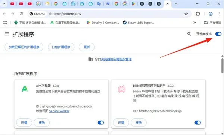This screenshot has height=135, width=224.
Task: Switch to the Google 'G' tab
Action: pyautogui.click(x=38, y=4)
